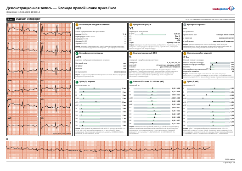Click the Q width gauge for lead V4
242x171 pixels.
click(100, 119)
